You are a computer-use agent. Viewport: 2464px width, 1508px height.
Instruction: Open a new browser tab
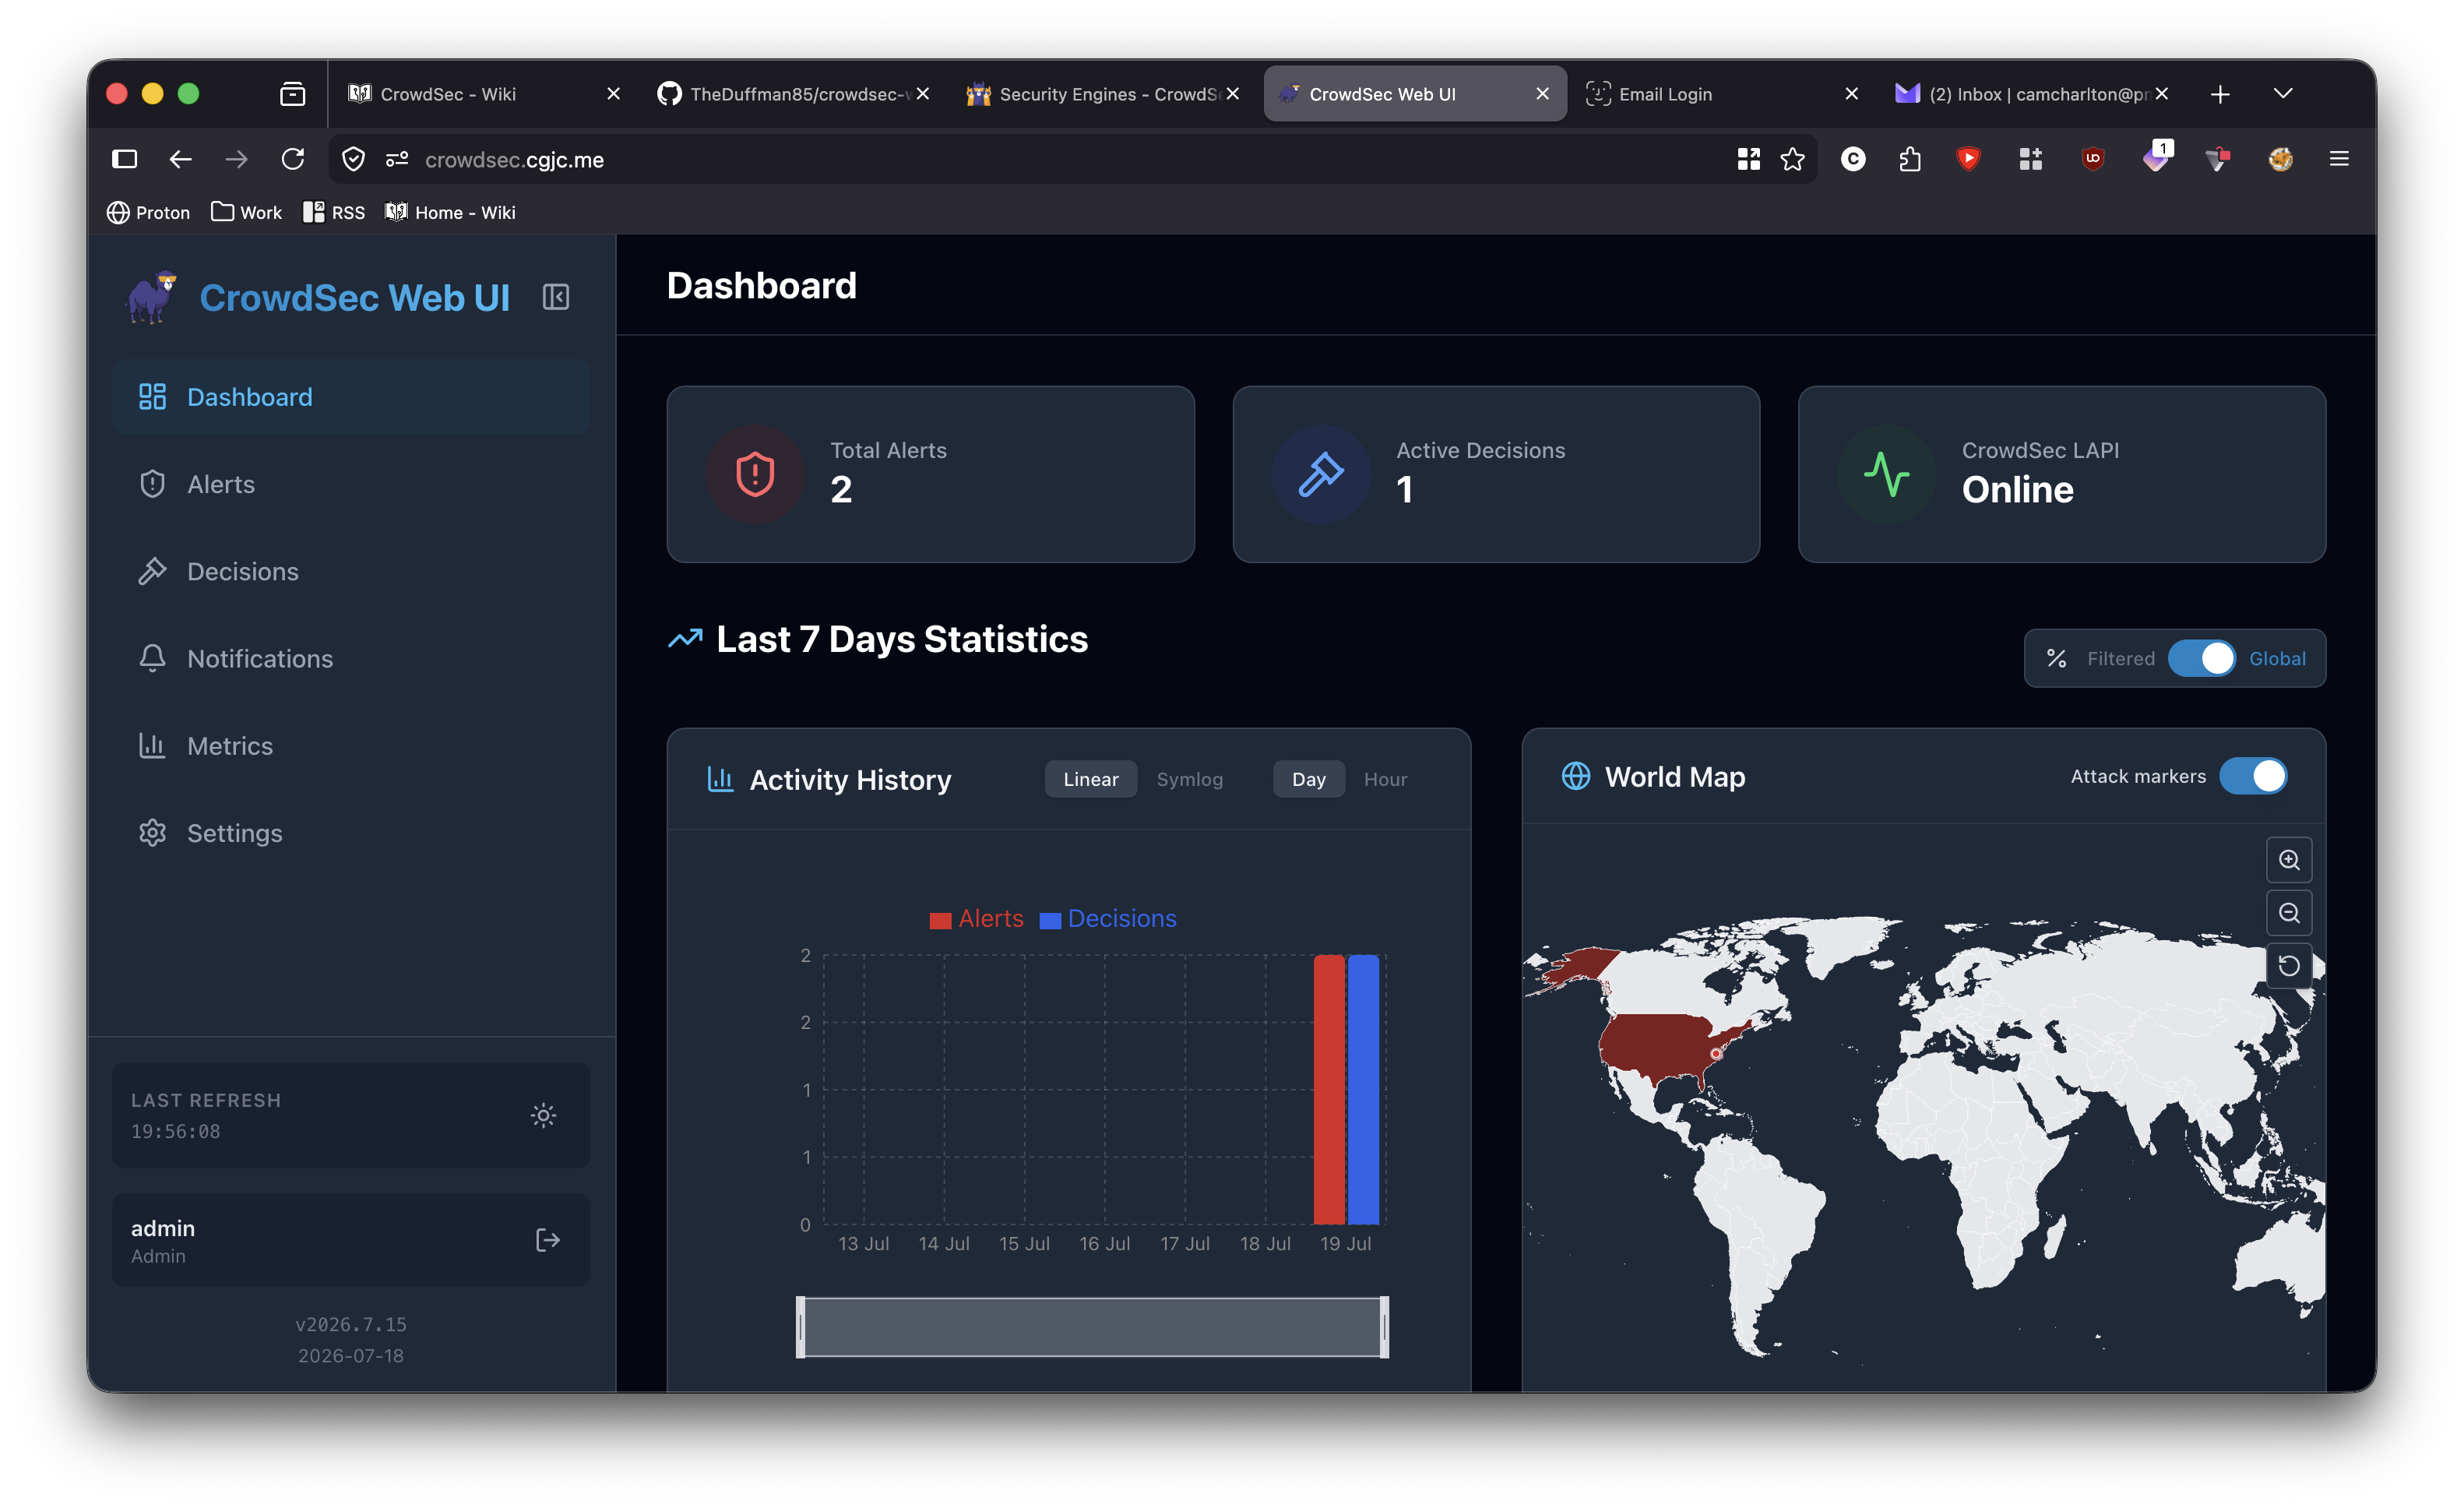point(2220,94)
